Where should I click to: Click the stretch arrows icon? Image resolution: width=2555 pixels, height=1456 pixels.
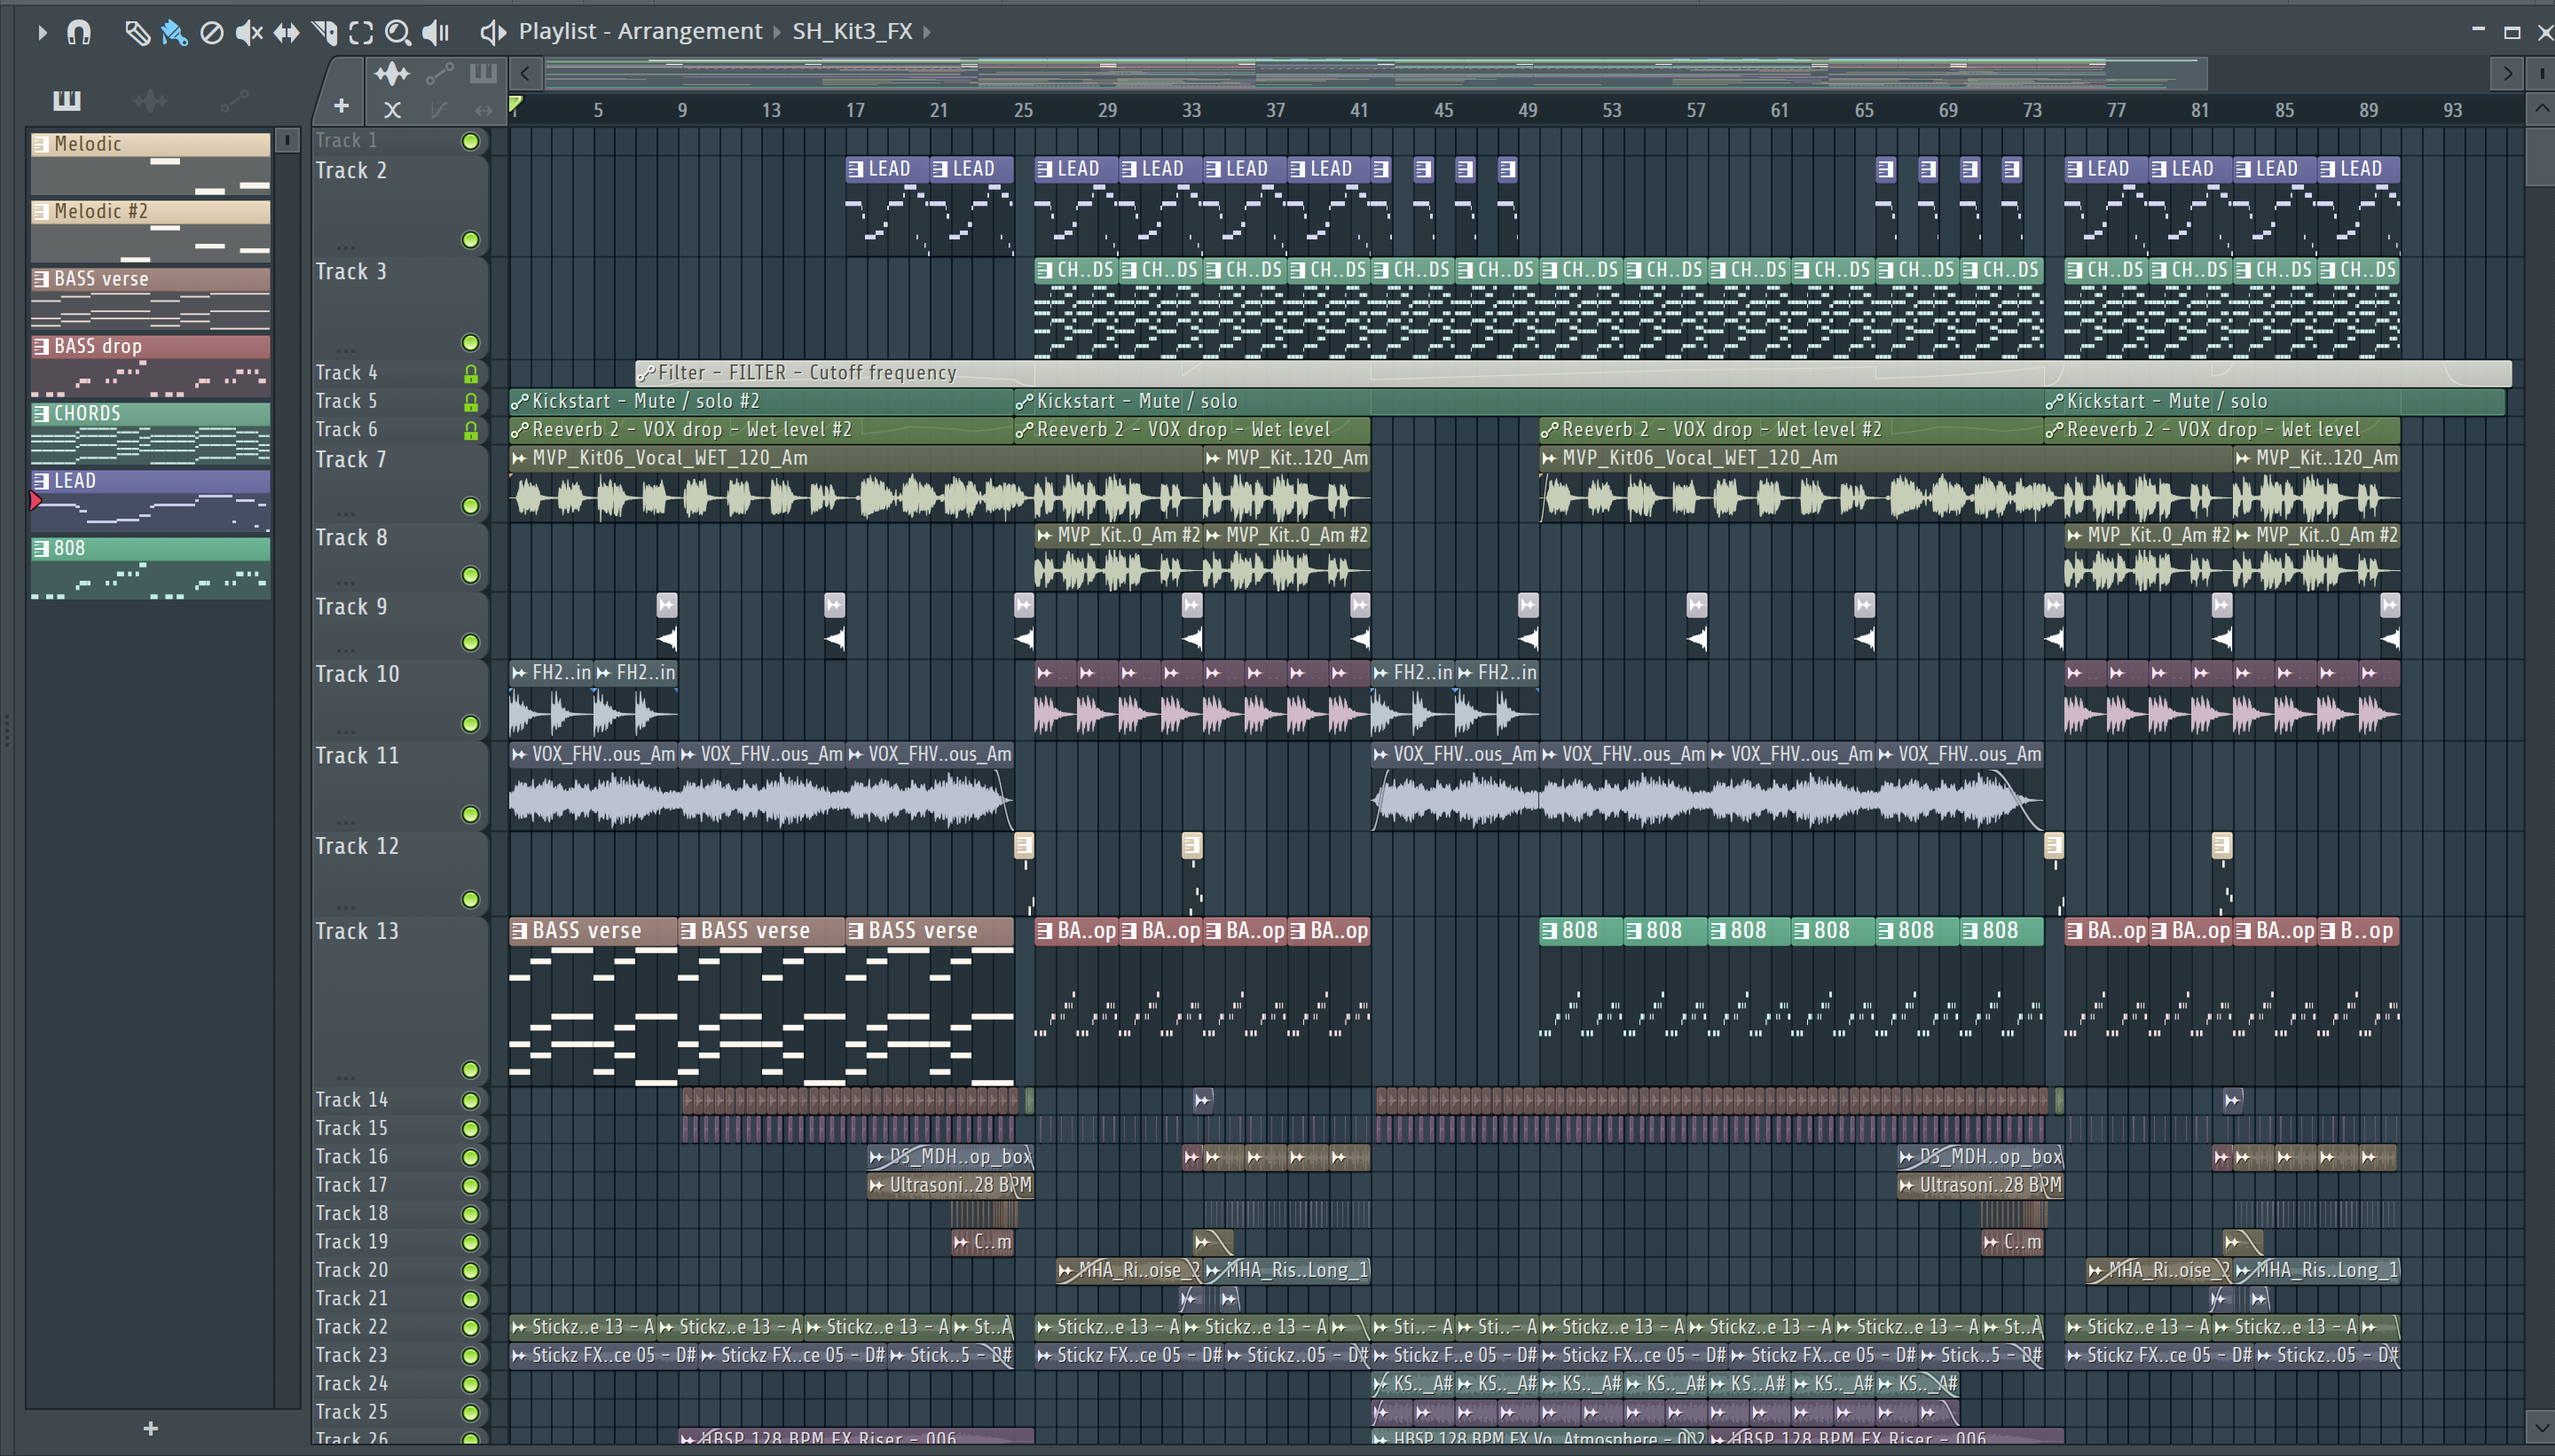(484, 110)
